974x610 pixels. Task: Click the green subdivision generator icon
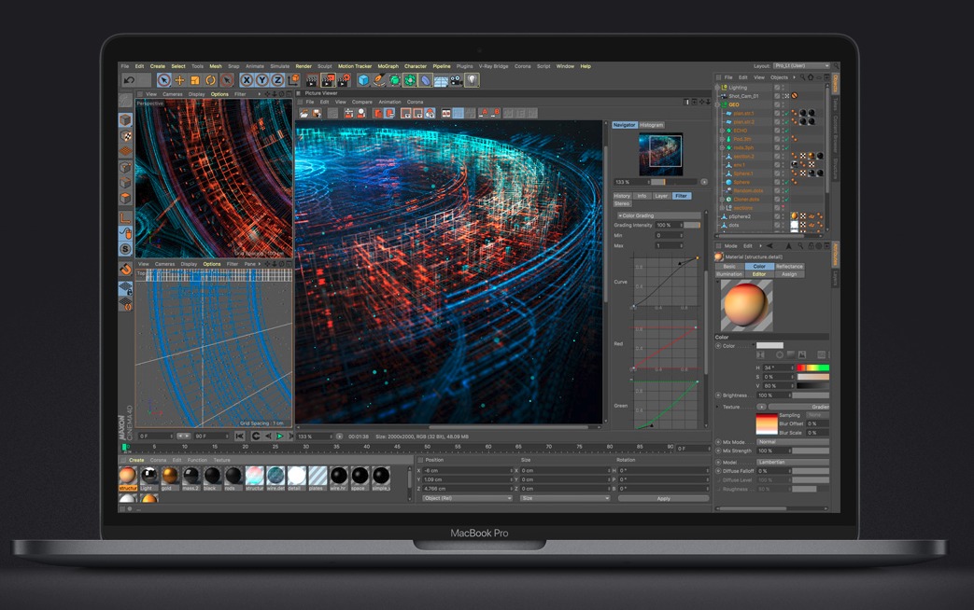click(394, 80)
